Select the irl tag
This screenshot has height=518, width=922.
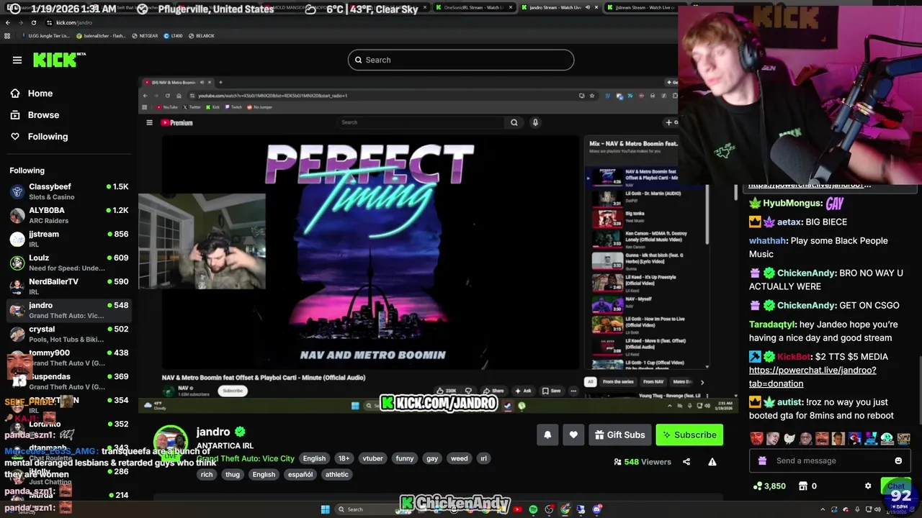pyautogui.click(x=483, y=458)
